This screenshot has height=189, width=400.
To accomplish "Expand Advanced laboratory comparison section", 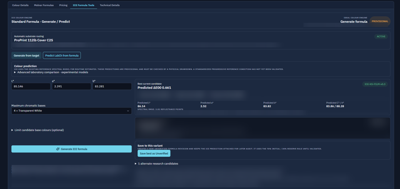I will coord(51,72).
